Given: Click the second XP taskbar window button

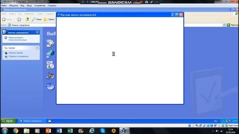Looking at the screenshot, I should [50, 121].
